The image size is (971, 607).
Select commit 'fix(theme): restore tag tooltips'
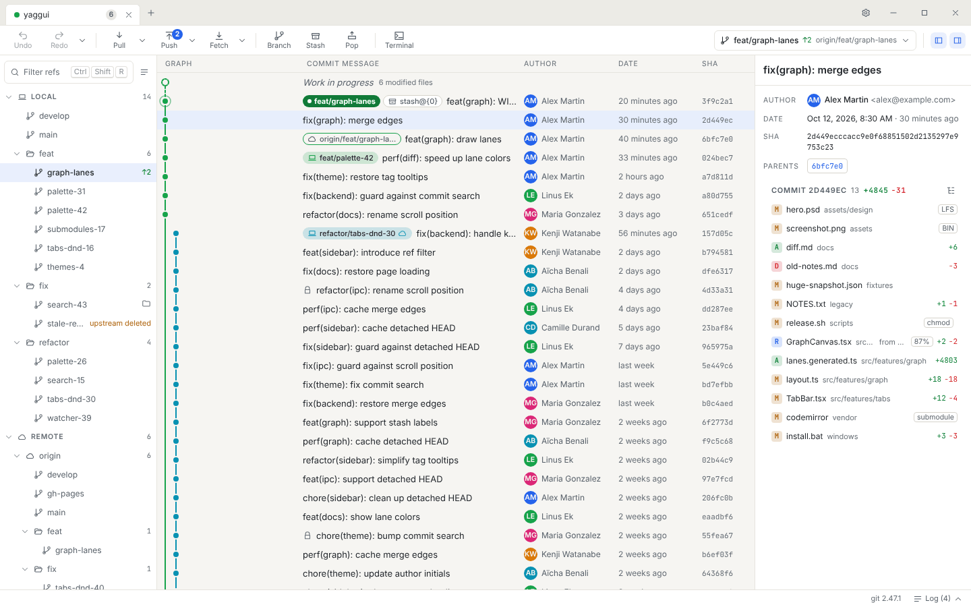click(x=456, y=177)
